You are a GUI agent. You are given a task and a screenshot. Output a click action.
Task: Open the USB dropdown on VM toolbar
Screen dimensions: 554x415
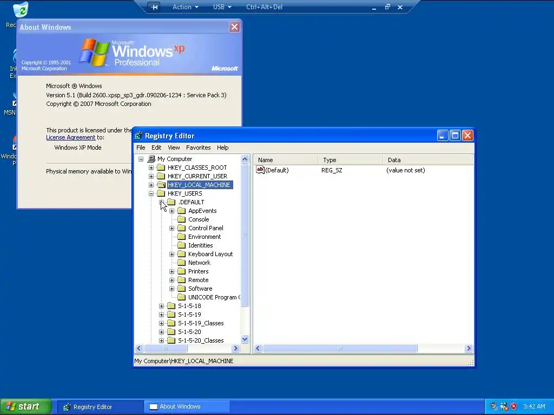222,7
